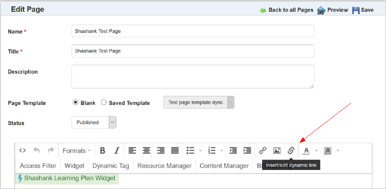This screenshot has height=189, width=386.
Task: Increase the indent
Action: pos(247,150)
